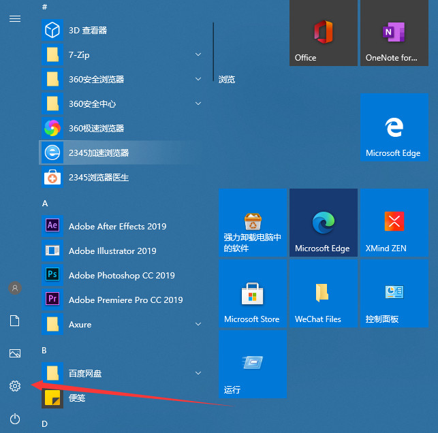Open the 360极速浏览器 app icon
This screenshot has width=438, height=433.
pyautogui.click(x=52, y=128)
